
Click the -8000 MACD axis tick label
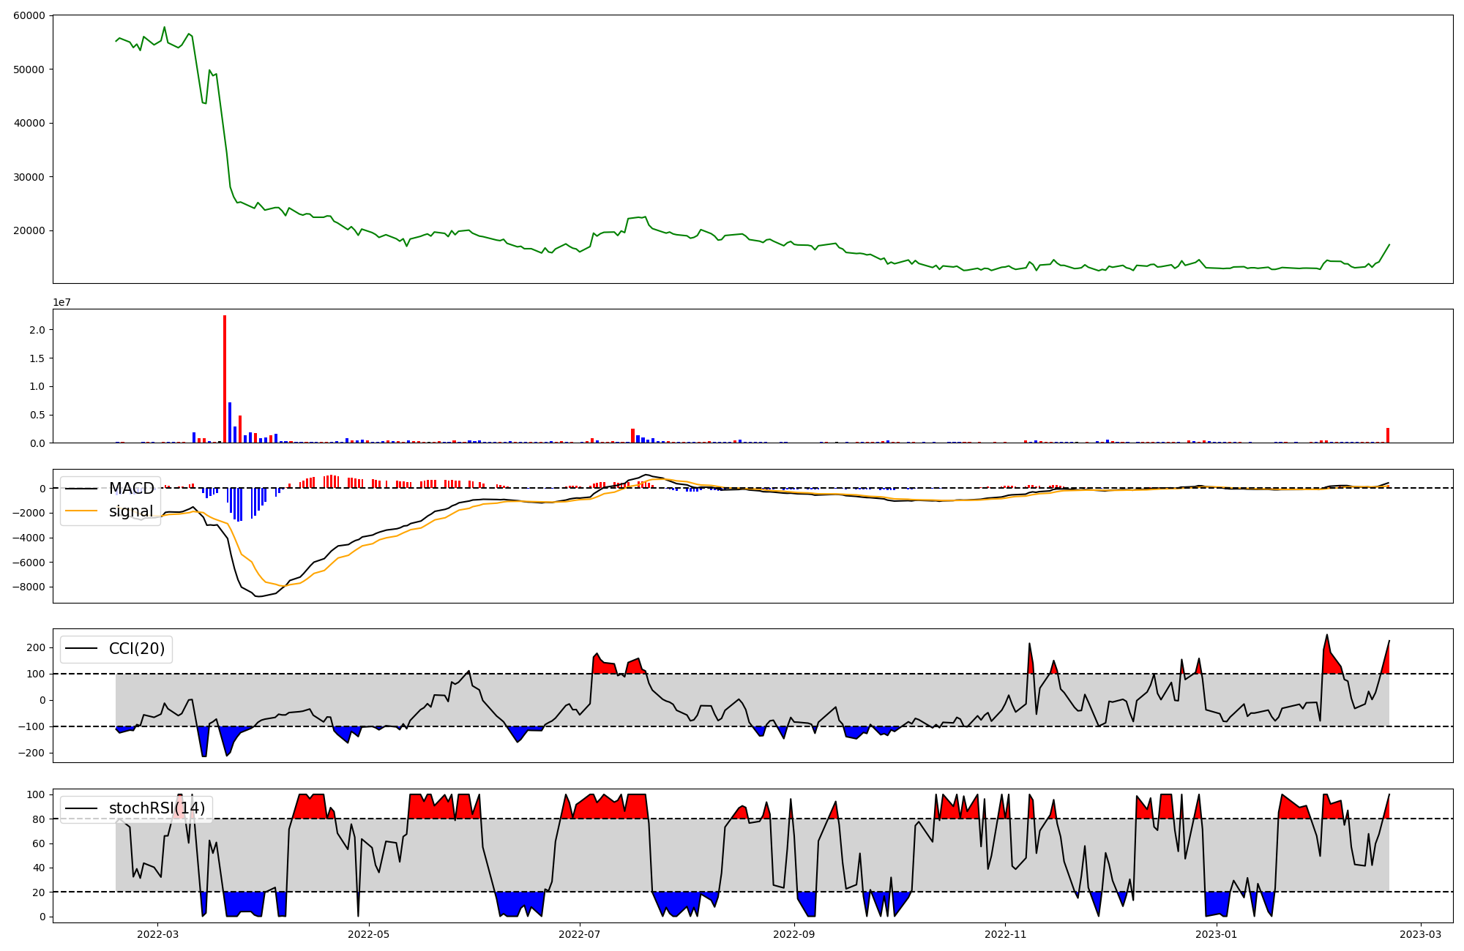click(30, 587)
